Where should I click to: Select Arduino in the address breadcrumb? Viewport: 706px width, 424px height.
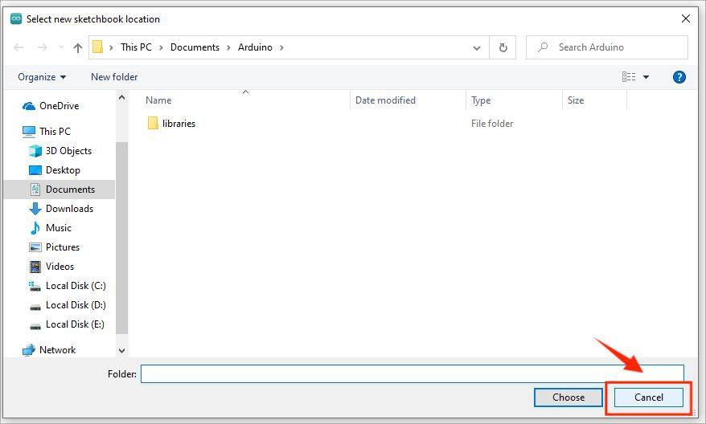tap(255, 47)
